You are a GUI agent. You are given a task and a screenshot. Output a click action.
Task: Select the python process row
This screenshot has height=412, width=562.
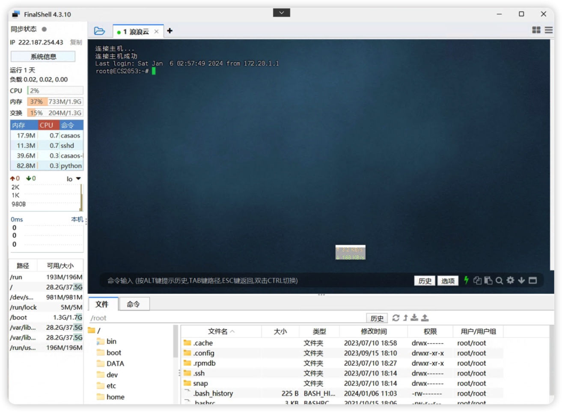click(x=47, y=166)
